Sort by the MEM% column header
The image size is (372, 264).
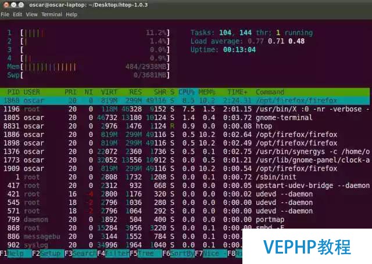(x=207, y=92)
